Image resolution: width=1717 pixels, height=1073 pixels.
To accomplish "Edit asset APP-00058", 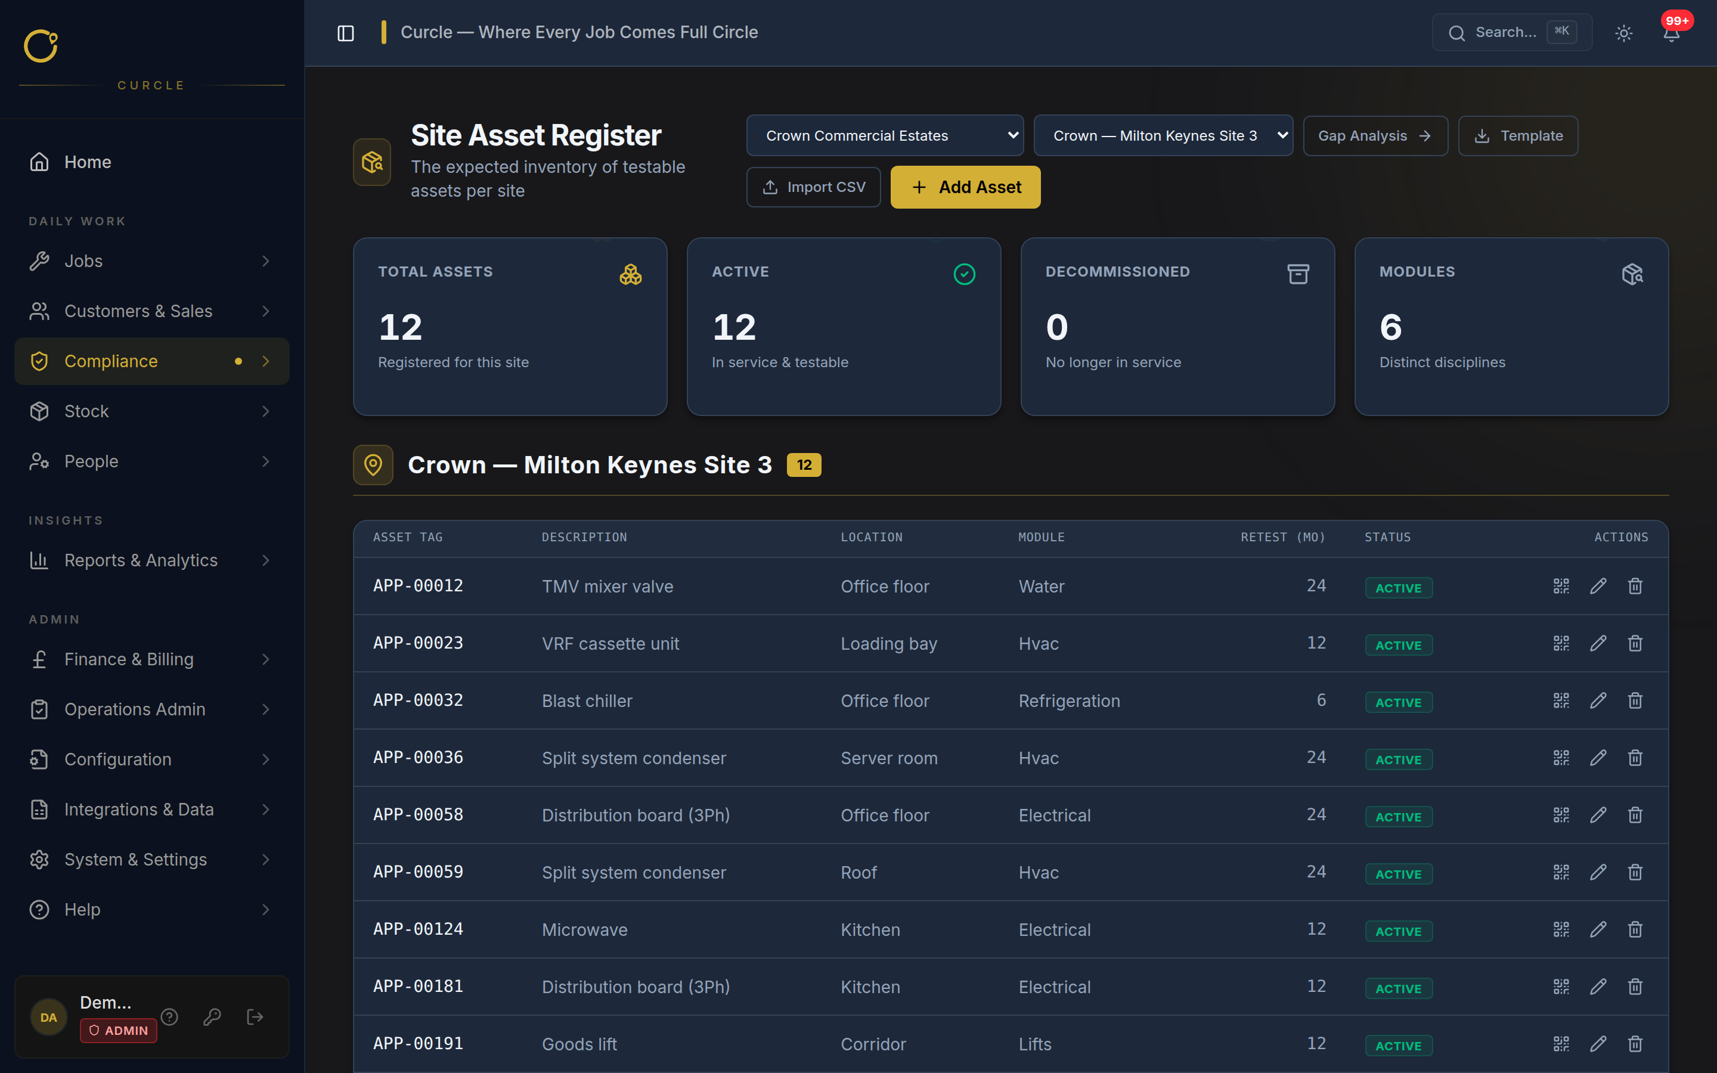I will 1598,815.
